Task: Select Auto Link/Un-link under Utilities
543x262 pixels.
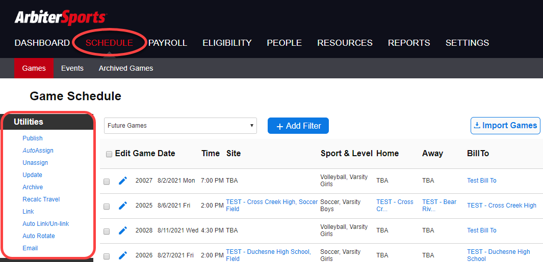Action: (46, 224)
